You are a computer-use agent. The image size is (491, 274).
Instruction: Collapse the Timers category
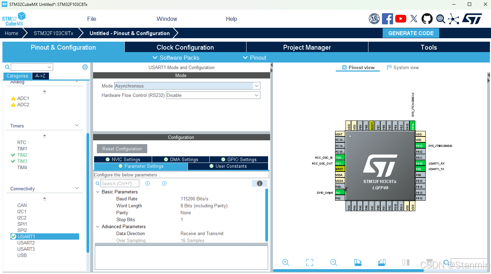(77, 125)
